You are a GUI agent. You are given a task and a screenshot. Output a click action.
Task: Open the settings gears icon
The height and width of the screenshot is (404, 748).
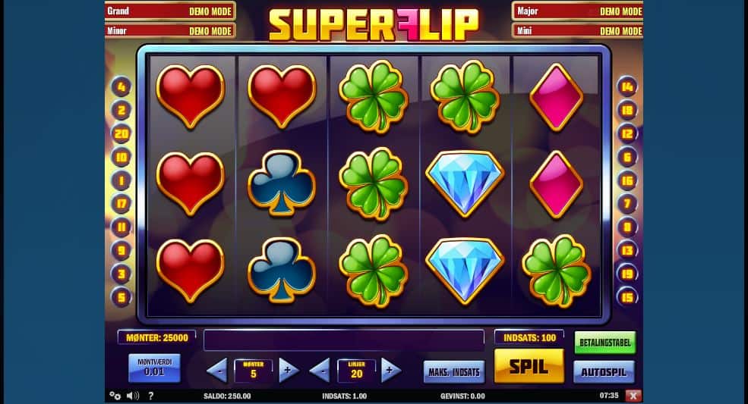click(115, 396)
